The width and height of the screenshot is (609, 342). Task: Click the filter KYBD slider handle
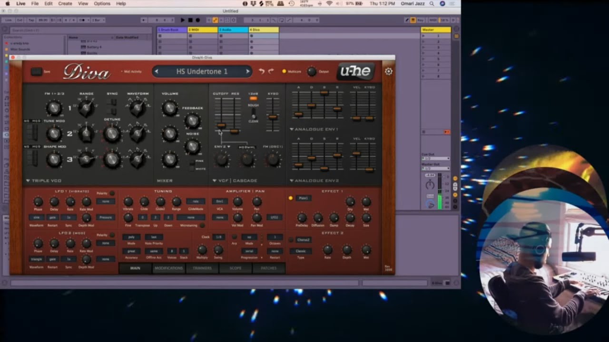click(273, 117)
